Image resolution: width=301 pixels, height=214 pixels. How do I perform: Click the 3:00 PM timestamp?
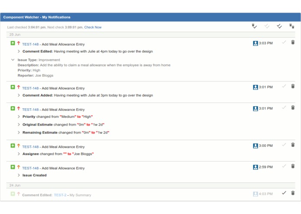click(265, 146)
